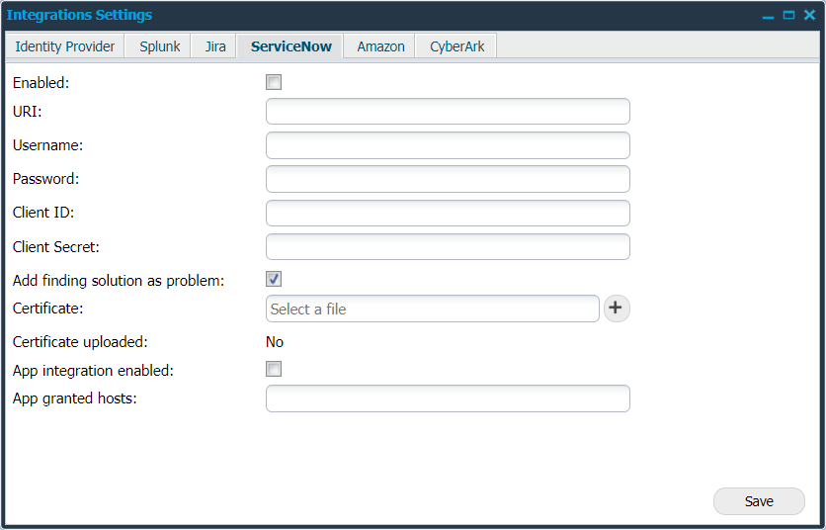
Task: Switch to the Identity Provider tab
Action: tap(65, 46)
